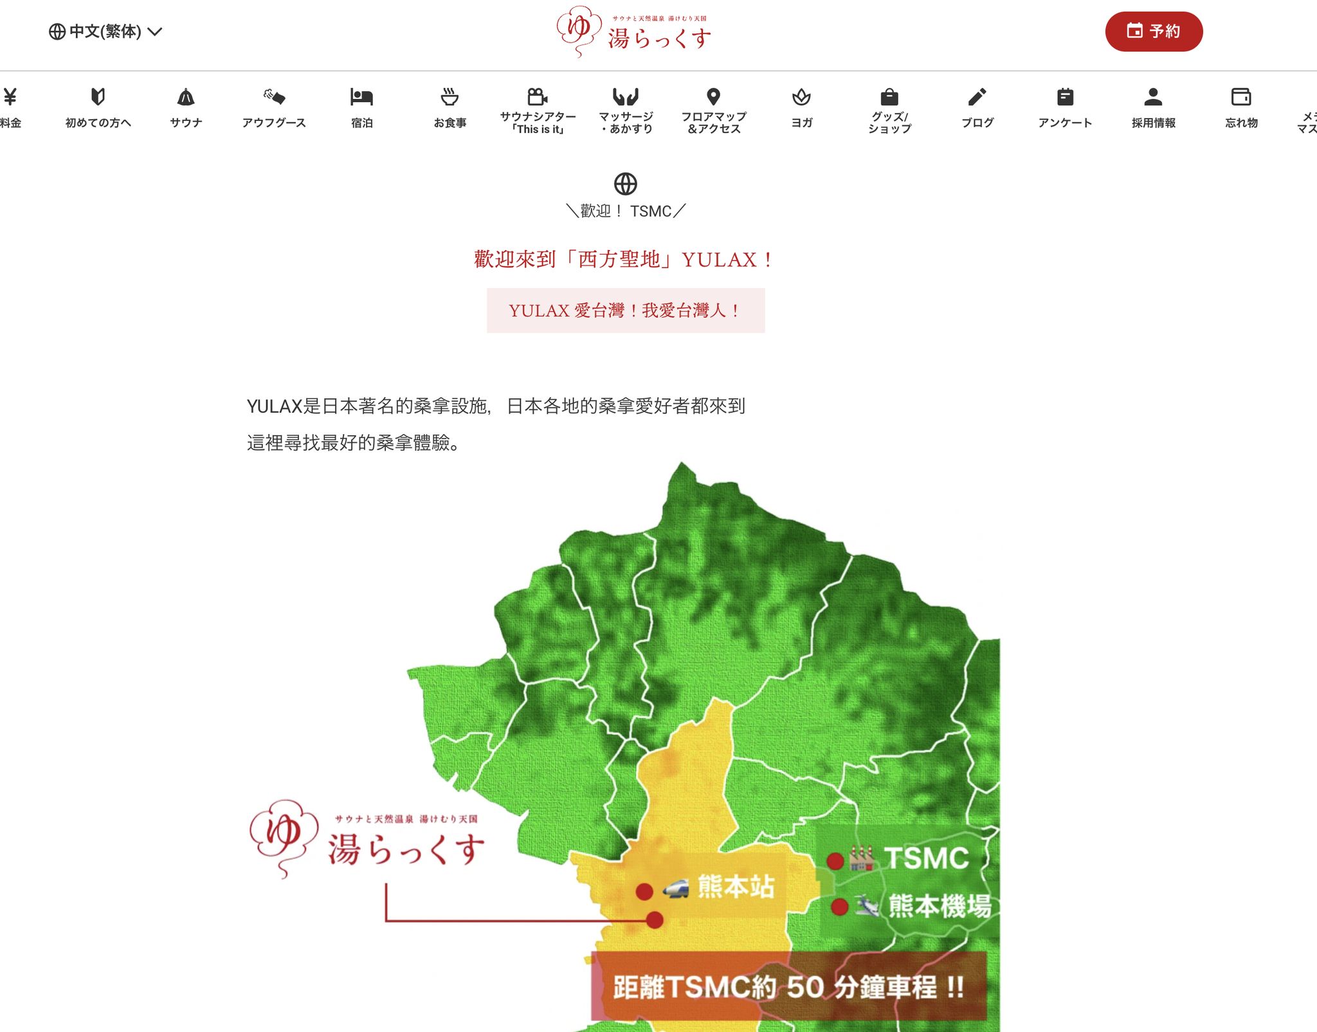
Task: Open floor map location pin icon
Action: (713, 96)
